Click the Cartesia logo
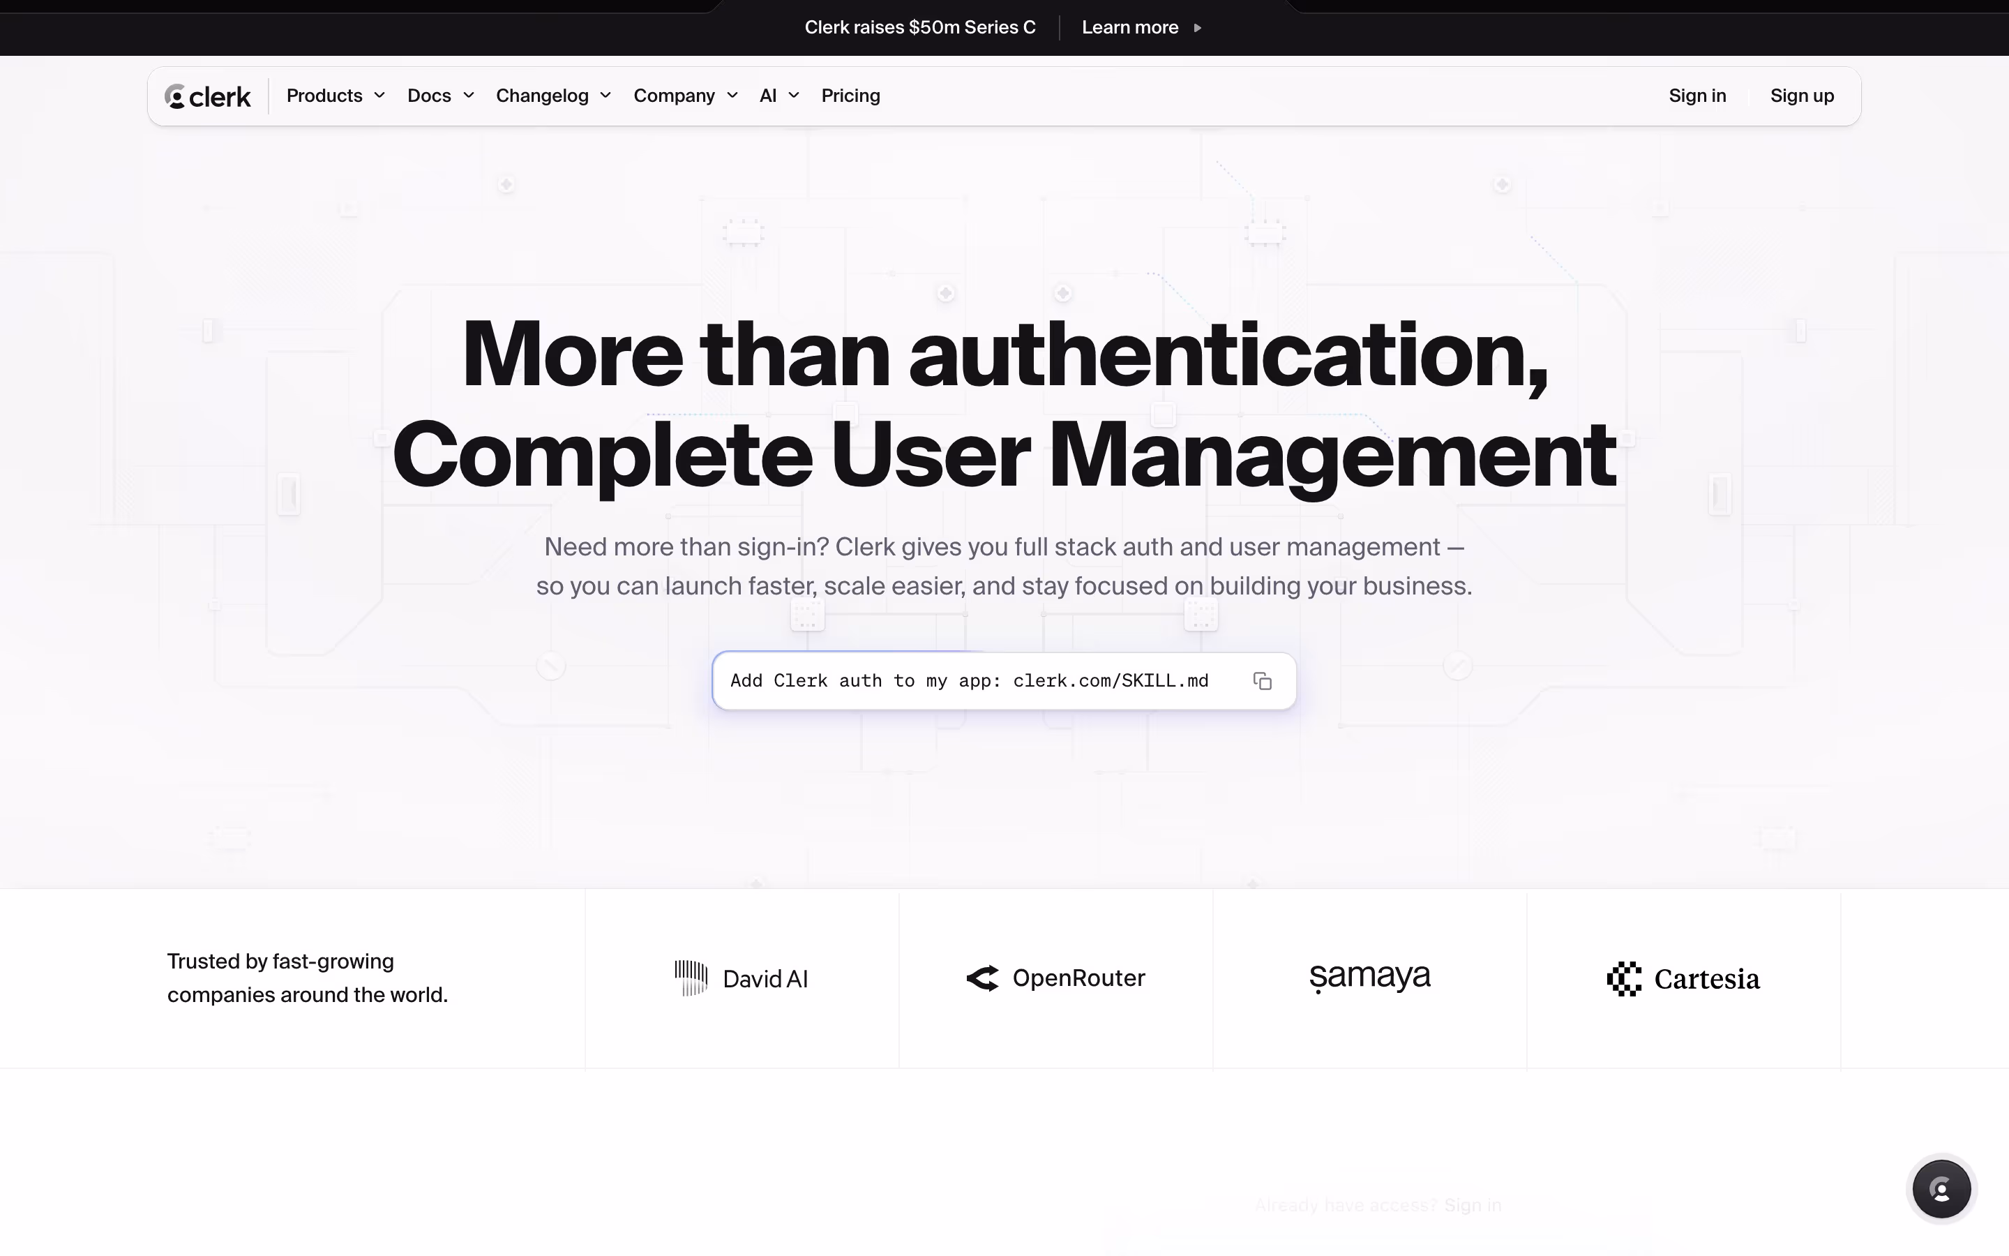This screenshot has width=2009, height=1256. point(1683,978)
